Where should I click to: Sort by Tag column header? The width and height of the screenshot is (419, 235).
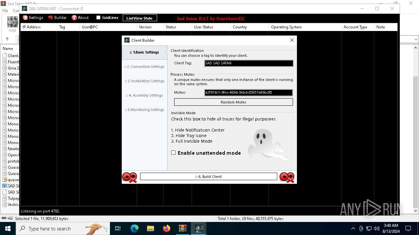click(x=68, y=27)
